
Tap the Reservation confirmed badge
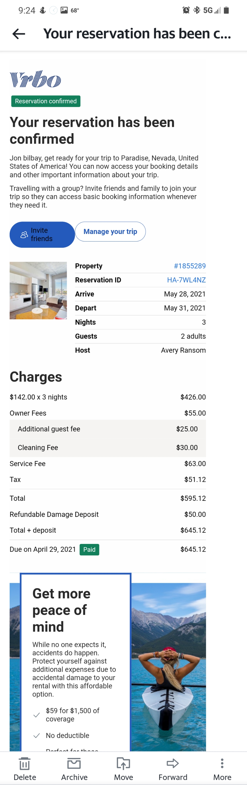coord(46,101)
